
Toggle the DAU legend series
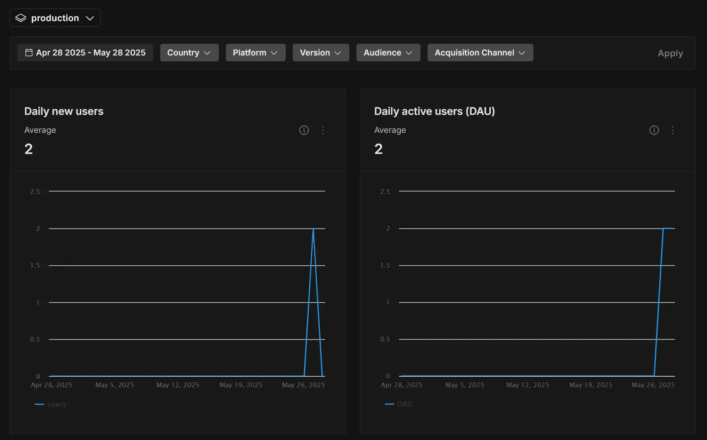(399, 404)
